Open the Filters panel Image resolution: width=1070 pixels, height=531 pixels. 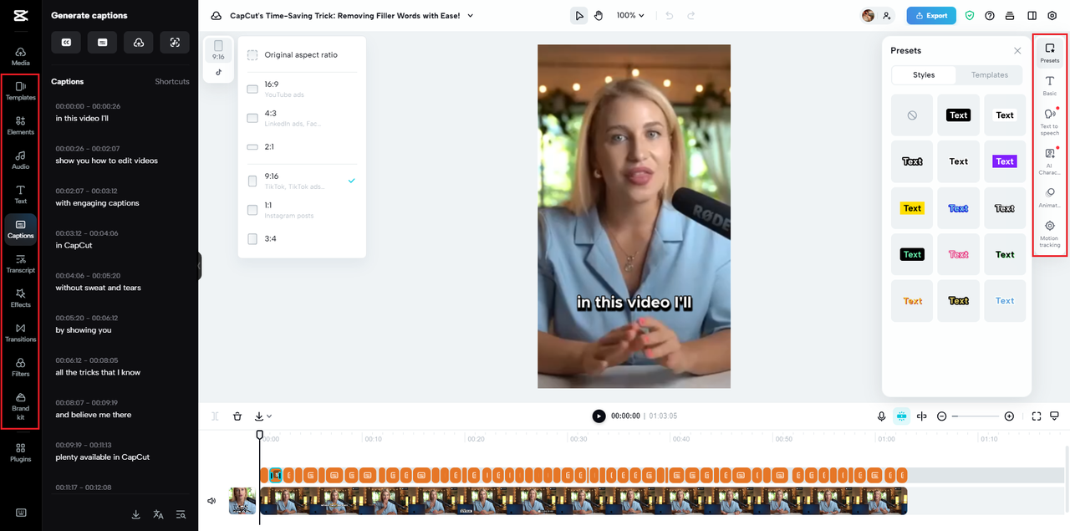21,367
